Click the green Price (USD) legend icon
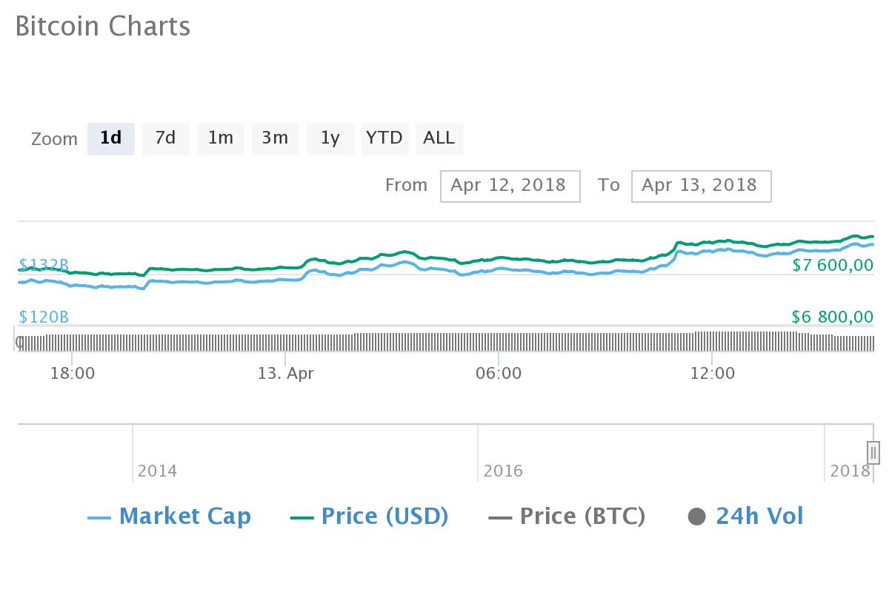The image size is (889, 592). click(x=301, y=516)
